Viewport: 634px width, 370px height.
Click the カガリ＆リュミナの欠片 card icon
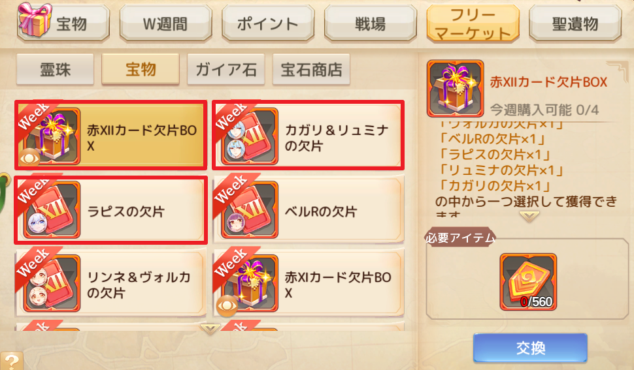coord(250,136)
